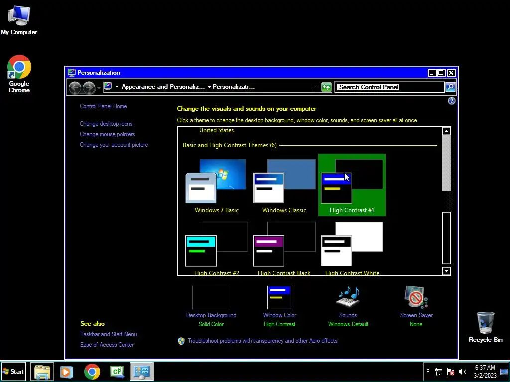Image resolution: width=510 pixels, height=382 pixels.
Task: Select the High Contrast Black theme
Action: (284, 249)
